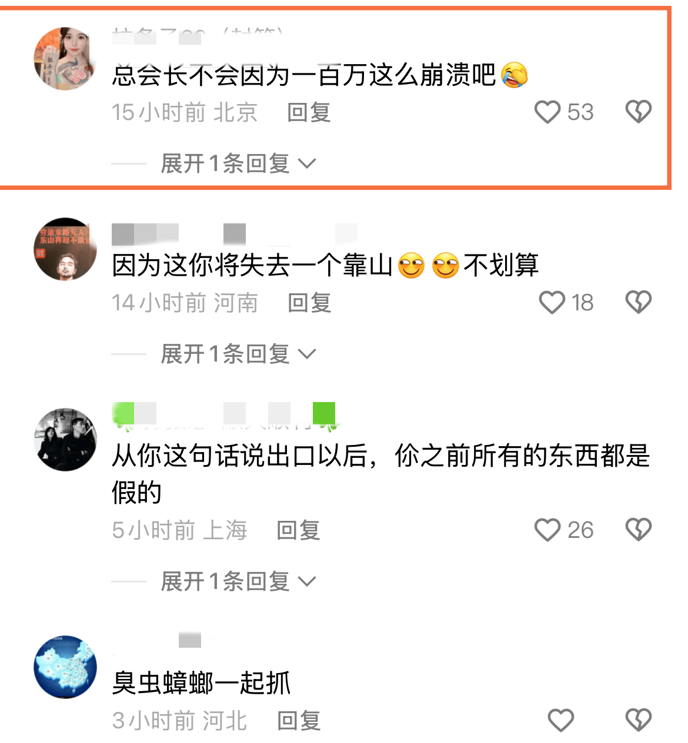Dislike the Shanghai comment with broken heart
The image size is (688, 743).
tap(638, 530)
